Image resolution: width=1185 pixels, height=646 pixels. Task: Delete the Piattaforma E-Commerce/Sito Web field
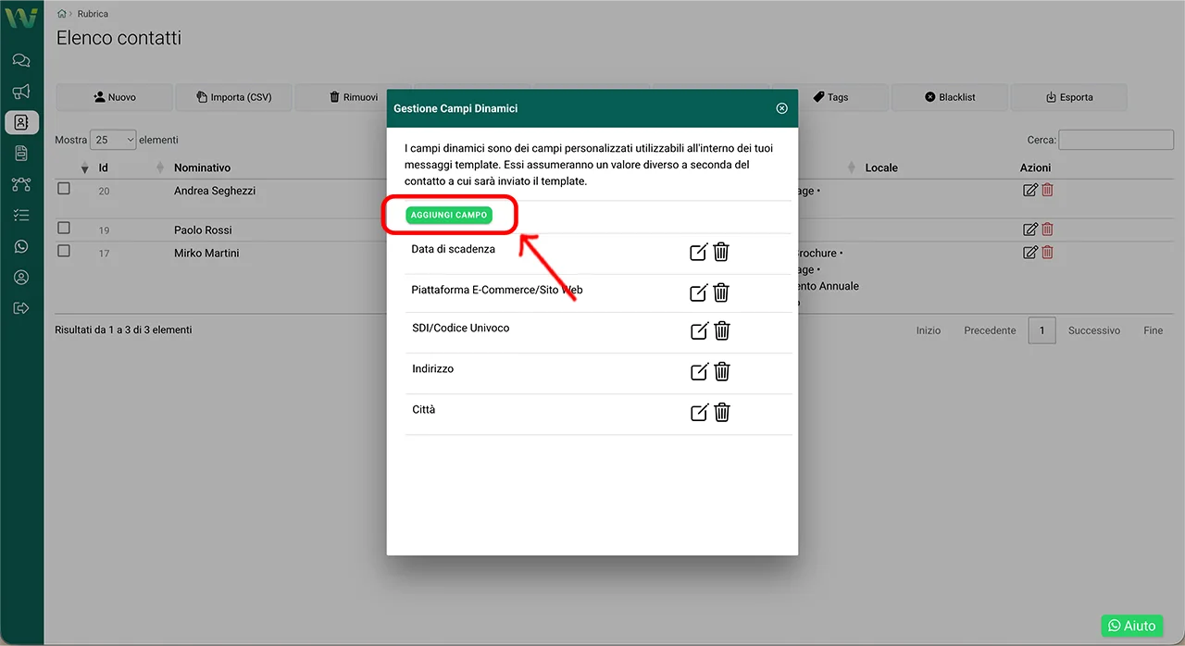point(721,292)
